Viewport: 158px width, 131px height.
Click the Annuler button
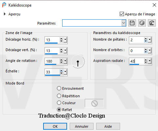[81, 126]
